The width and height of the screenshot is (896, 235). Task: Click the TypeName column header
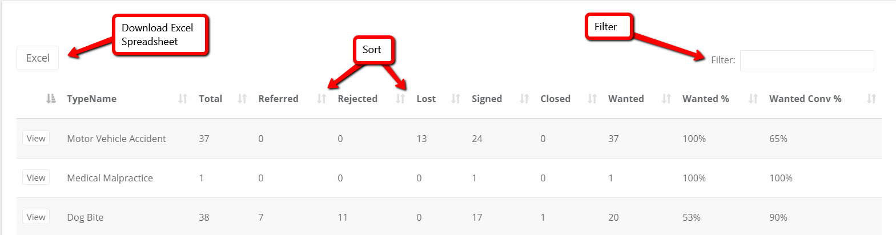coord(92,99)
